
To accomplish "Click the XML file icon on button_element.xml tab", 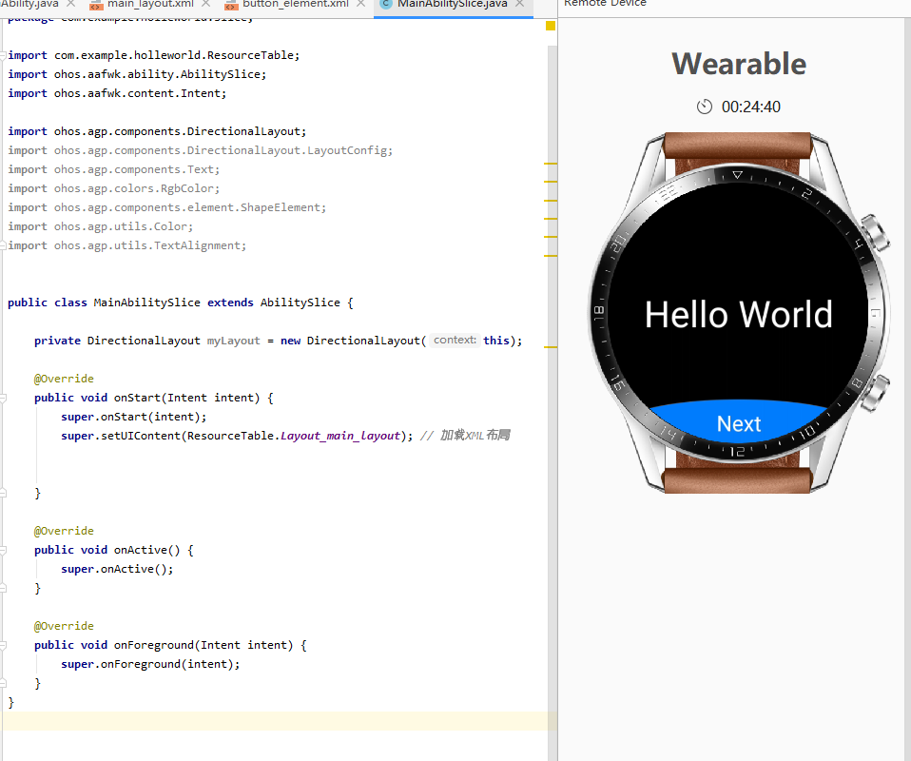I will 231,6.
